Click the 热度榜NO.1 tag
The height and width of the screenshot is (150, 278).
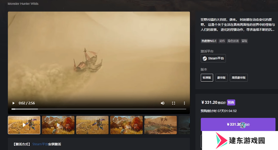point(209,41)
